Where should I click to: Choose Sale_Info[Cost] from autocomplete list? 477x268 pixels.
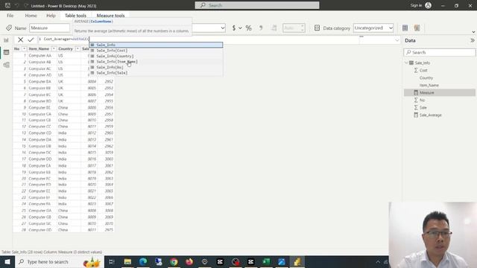(x=156, y=51)
